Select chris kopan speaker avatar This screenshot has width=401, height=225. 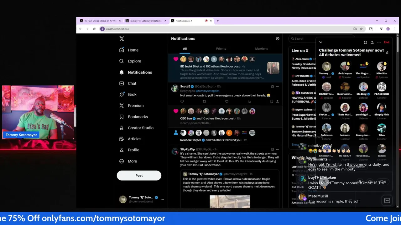pos(345,66)
